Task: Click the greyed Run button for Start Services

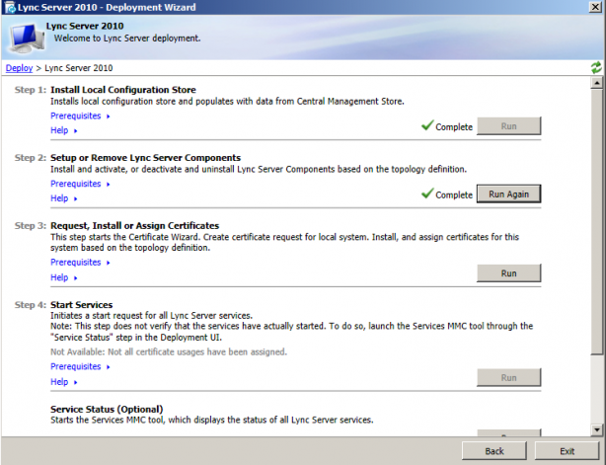Action: point(508,378)
